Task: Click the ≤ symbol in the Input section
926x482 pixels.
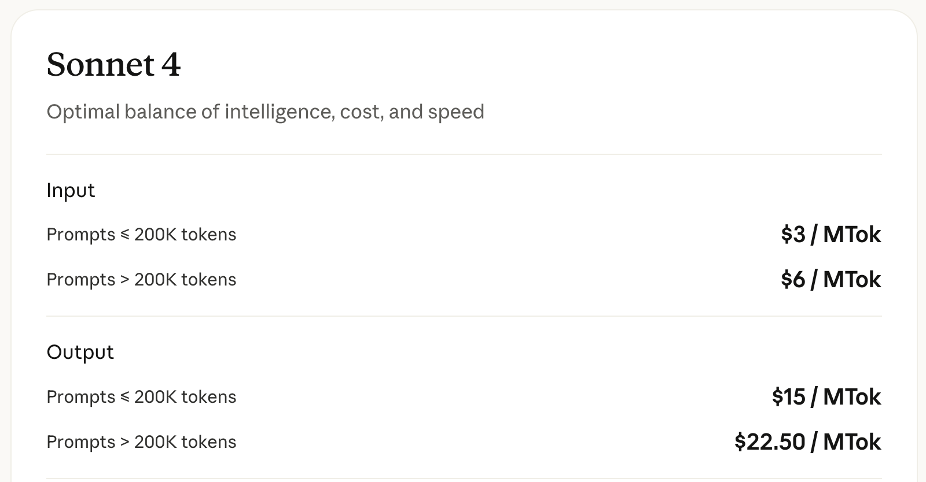Action: click(x=125, y=235)
